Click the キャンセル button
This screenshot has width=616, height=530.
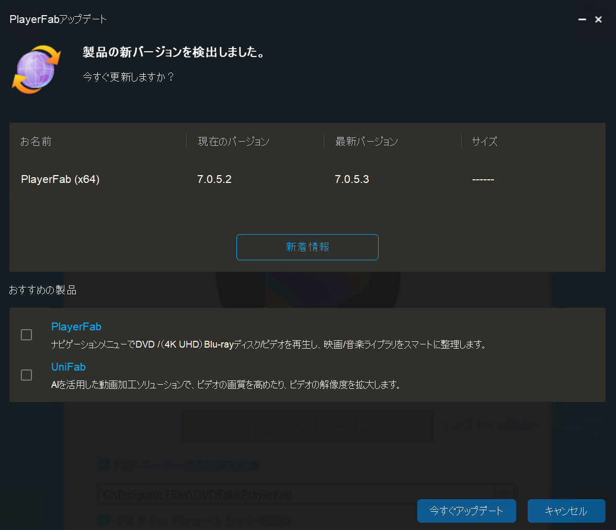pyautogui.click(x=566, y=511)
